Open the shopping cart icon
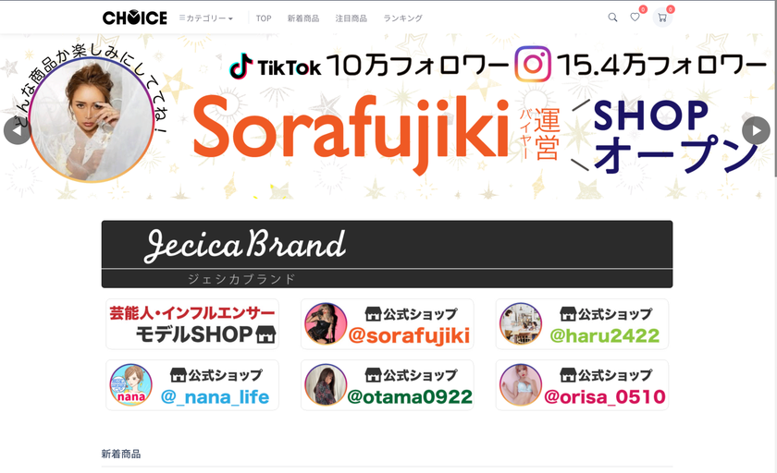This screenshot has height=473, width=777. point(662,18)
